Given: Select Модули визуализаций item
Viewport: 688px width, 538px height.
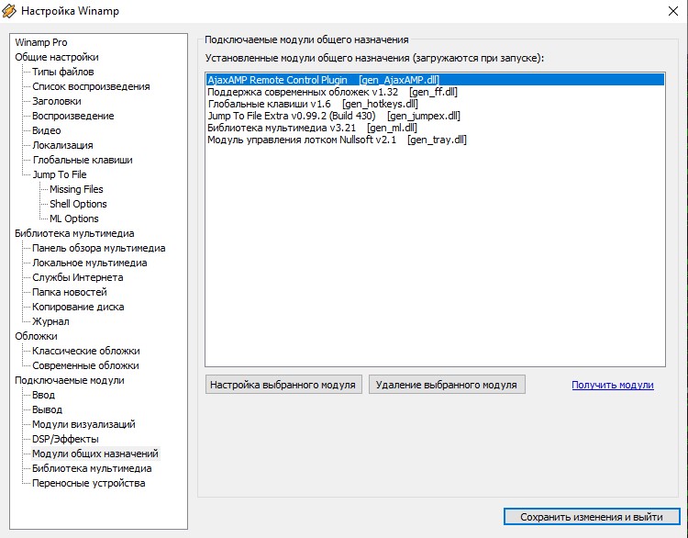Looking at the screenshot, I should point(83,424).
